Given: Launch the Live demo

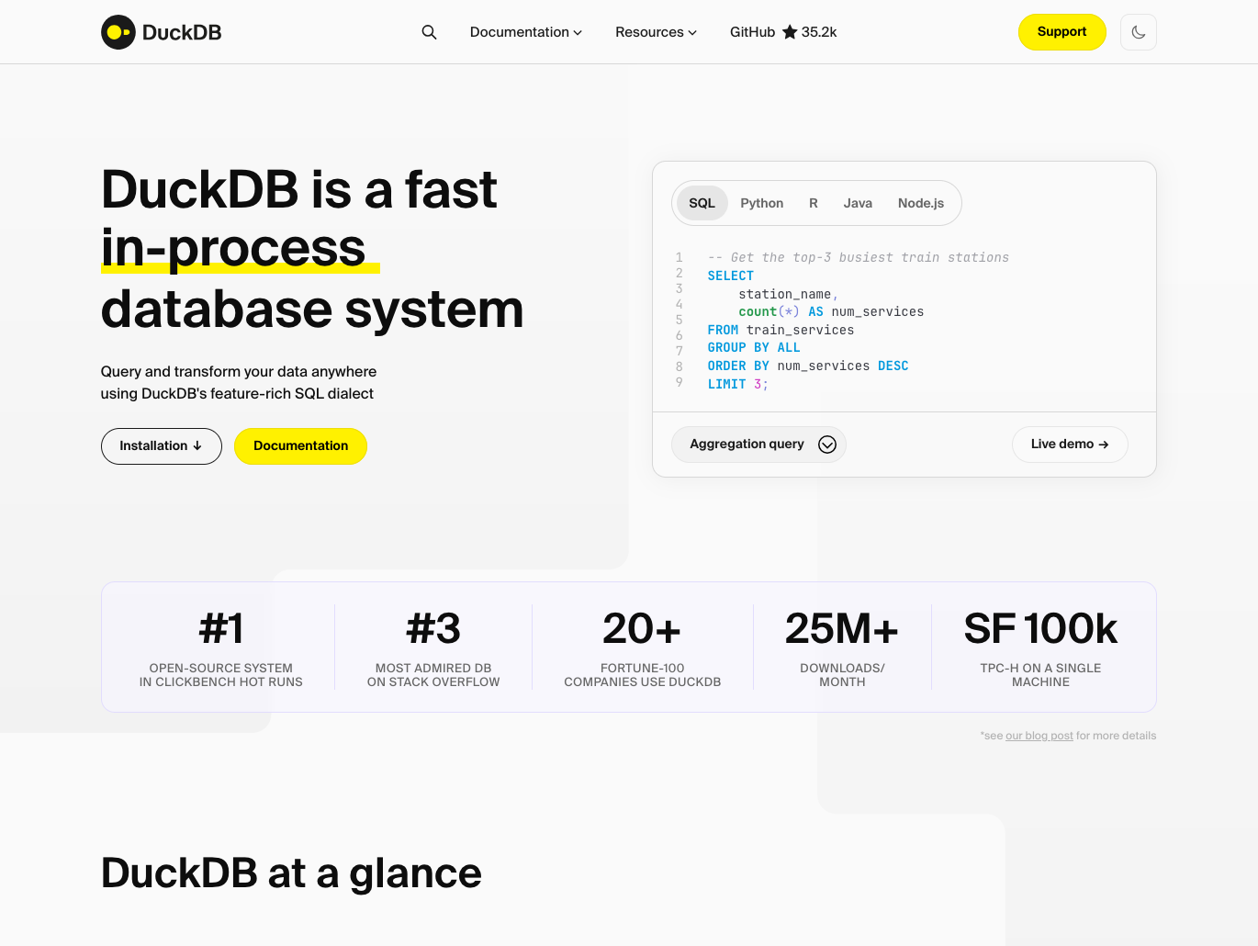Looking at the screenshot, I should [x=1069, y=445].
